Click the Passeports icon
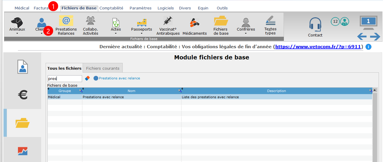383x162 pixels. [x=141, y=22]
